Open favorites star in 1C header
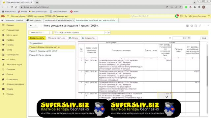 click(x=186, y=16)
